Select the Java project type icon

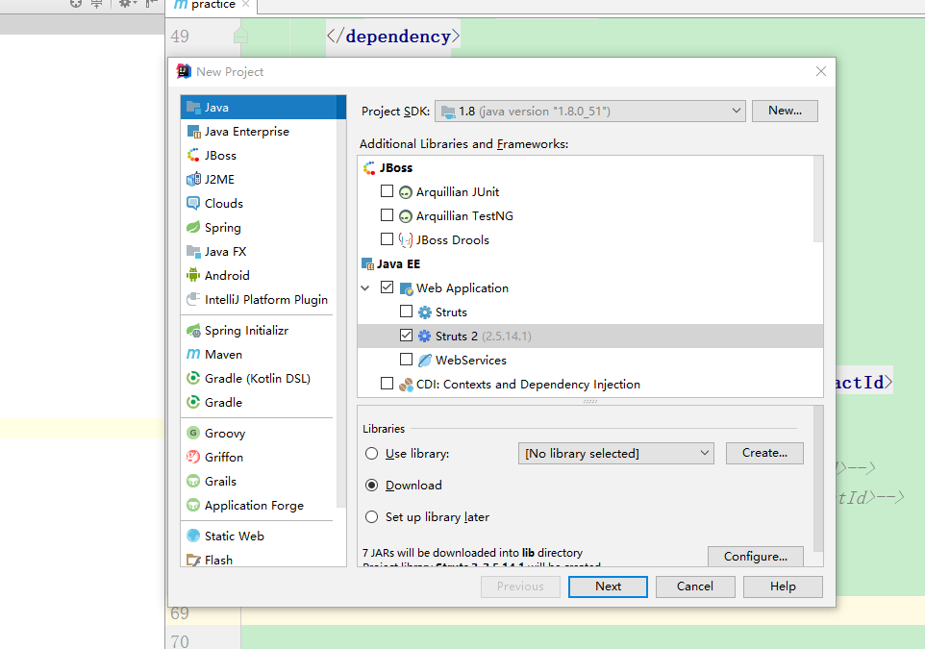(193, 108)
